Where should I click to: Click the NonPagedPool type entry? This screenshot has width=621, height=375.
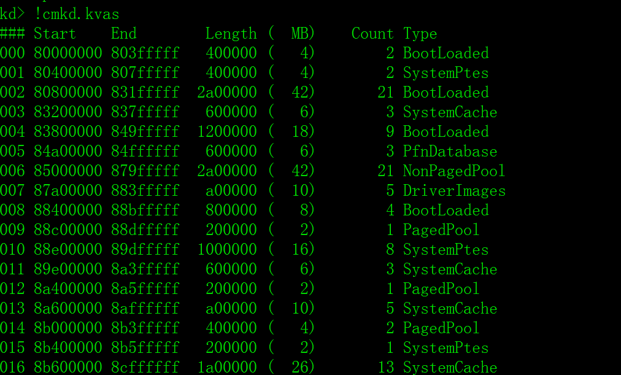click(x=454, y=171)
